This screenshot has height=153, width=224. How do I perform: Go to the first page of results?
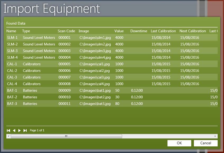(x=8, y=131)
